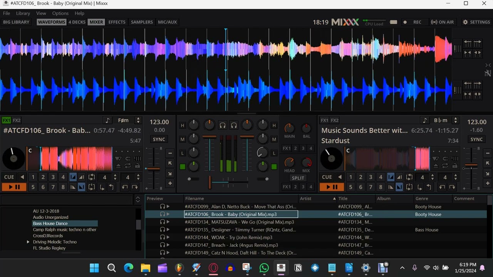This screenshot has height=277, width=493.
Task: Open Microsoft Edge from the taskbar
Action: [x=128, y=268]
